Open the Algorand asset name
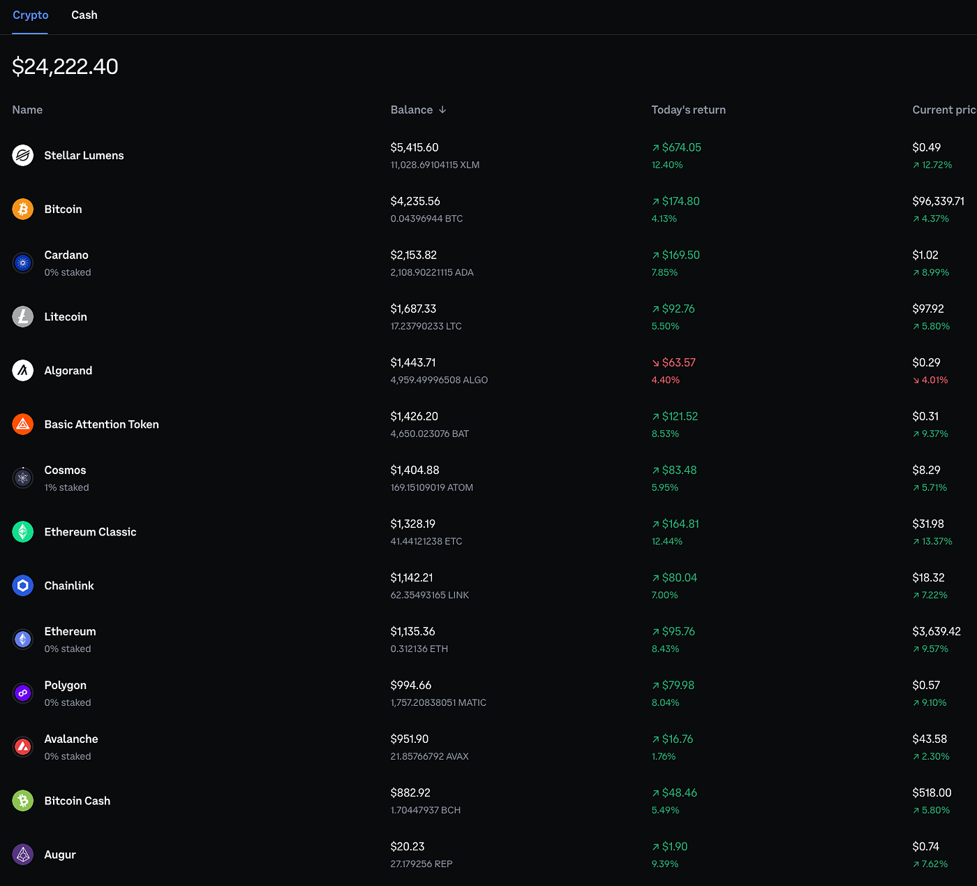This screenshot has height=886, width=977. pyautogui.click(x=68, y=370)
